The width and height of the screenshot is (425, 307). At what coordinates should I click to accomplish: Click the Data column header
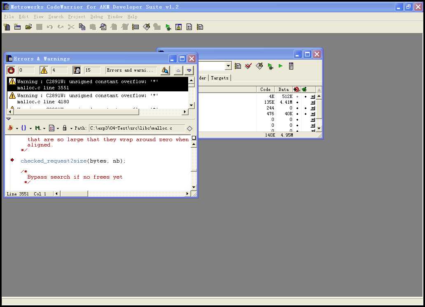pyautogui.click(x=283, y=89)
